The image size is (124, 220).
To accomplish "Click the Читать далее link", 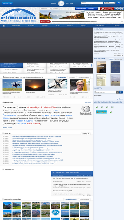I will tap(7, 128).
